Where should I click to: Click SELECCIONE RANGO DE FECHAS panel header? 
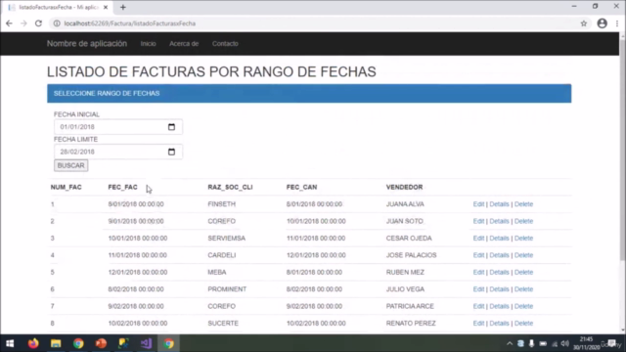point(309,94)
